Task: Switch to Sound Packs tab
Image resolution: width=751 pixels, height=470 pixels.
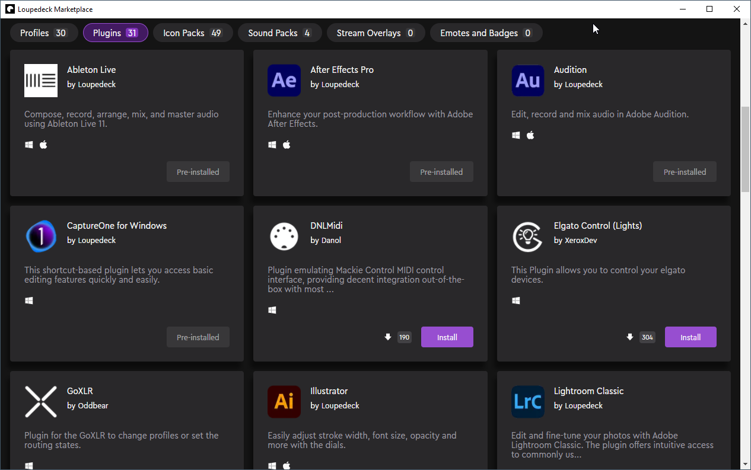Action: 280,33
